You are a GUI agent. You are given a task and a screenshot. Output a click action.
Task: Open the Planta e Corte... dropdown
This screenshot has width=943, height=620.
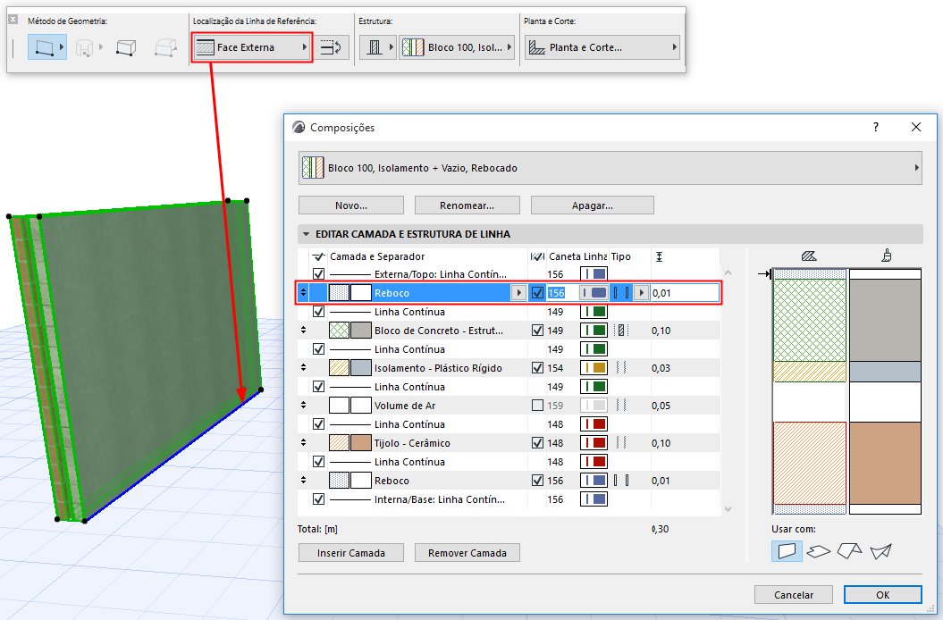[602, 47]
